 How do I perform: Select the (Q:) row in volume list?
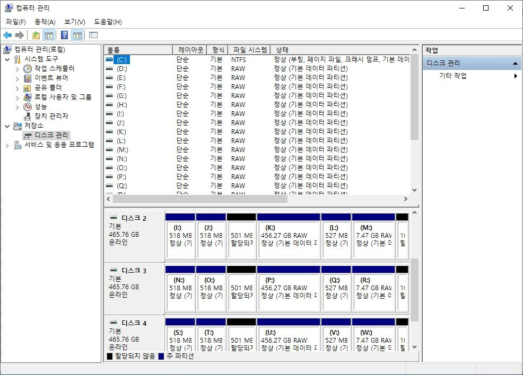click(257, 185)
